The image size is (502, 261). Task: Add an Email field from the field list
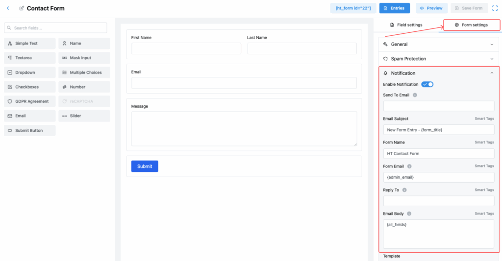tap(30, 116)
